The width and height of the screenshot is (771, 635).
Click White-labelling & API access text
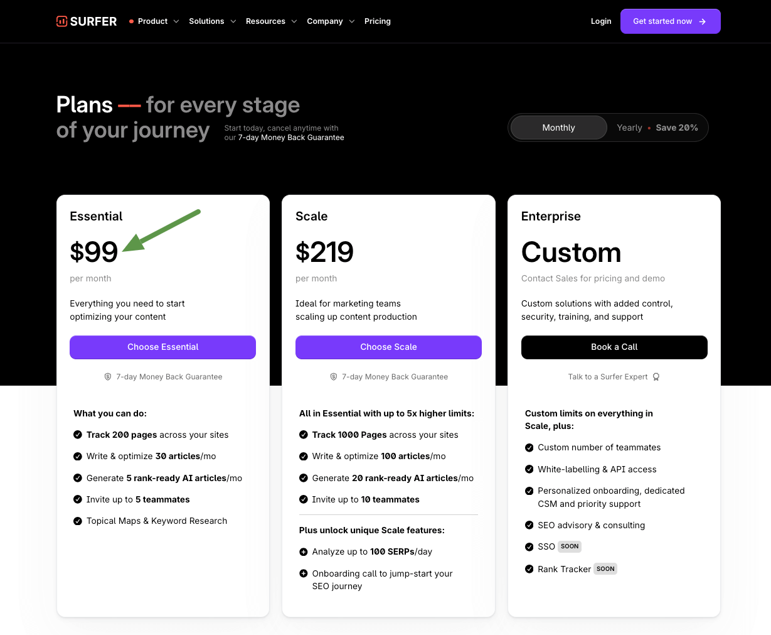click(x=597, y=469)
